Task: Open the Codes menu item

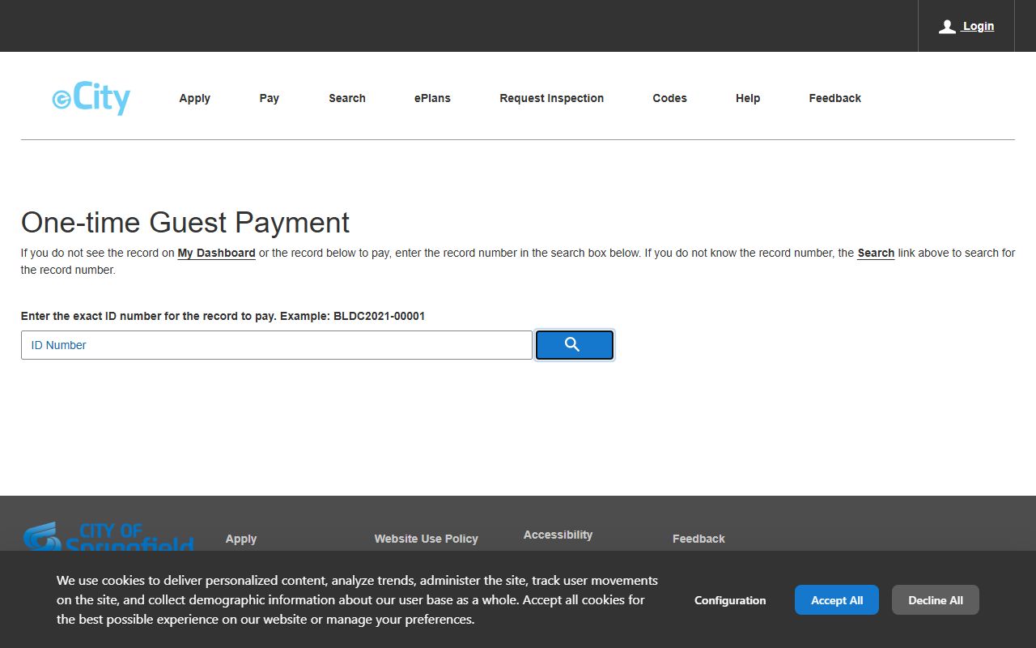Action: (669, 98)
